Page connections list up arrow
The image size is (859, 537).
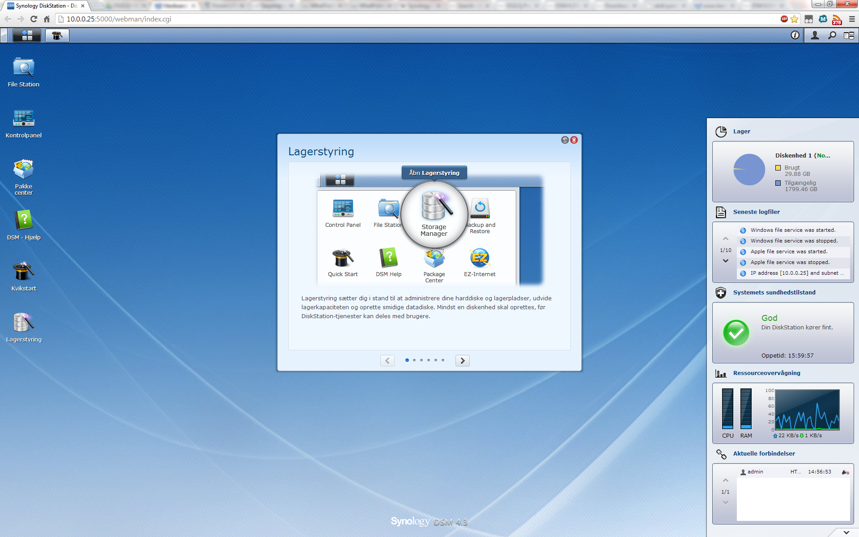726,481
